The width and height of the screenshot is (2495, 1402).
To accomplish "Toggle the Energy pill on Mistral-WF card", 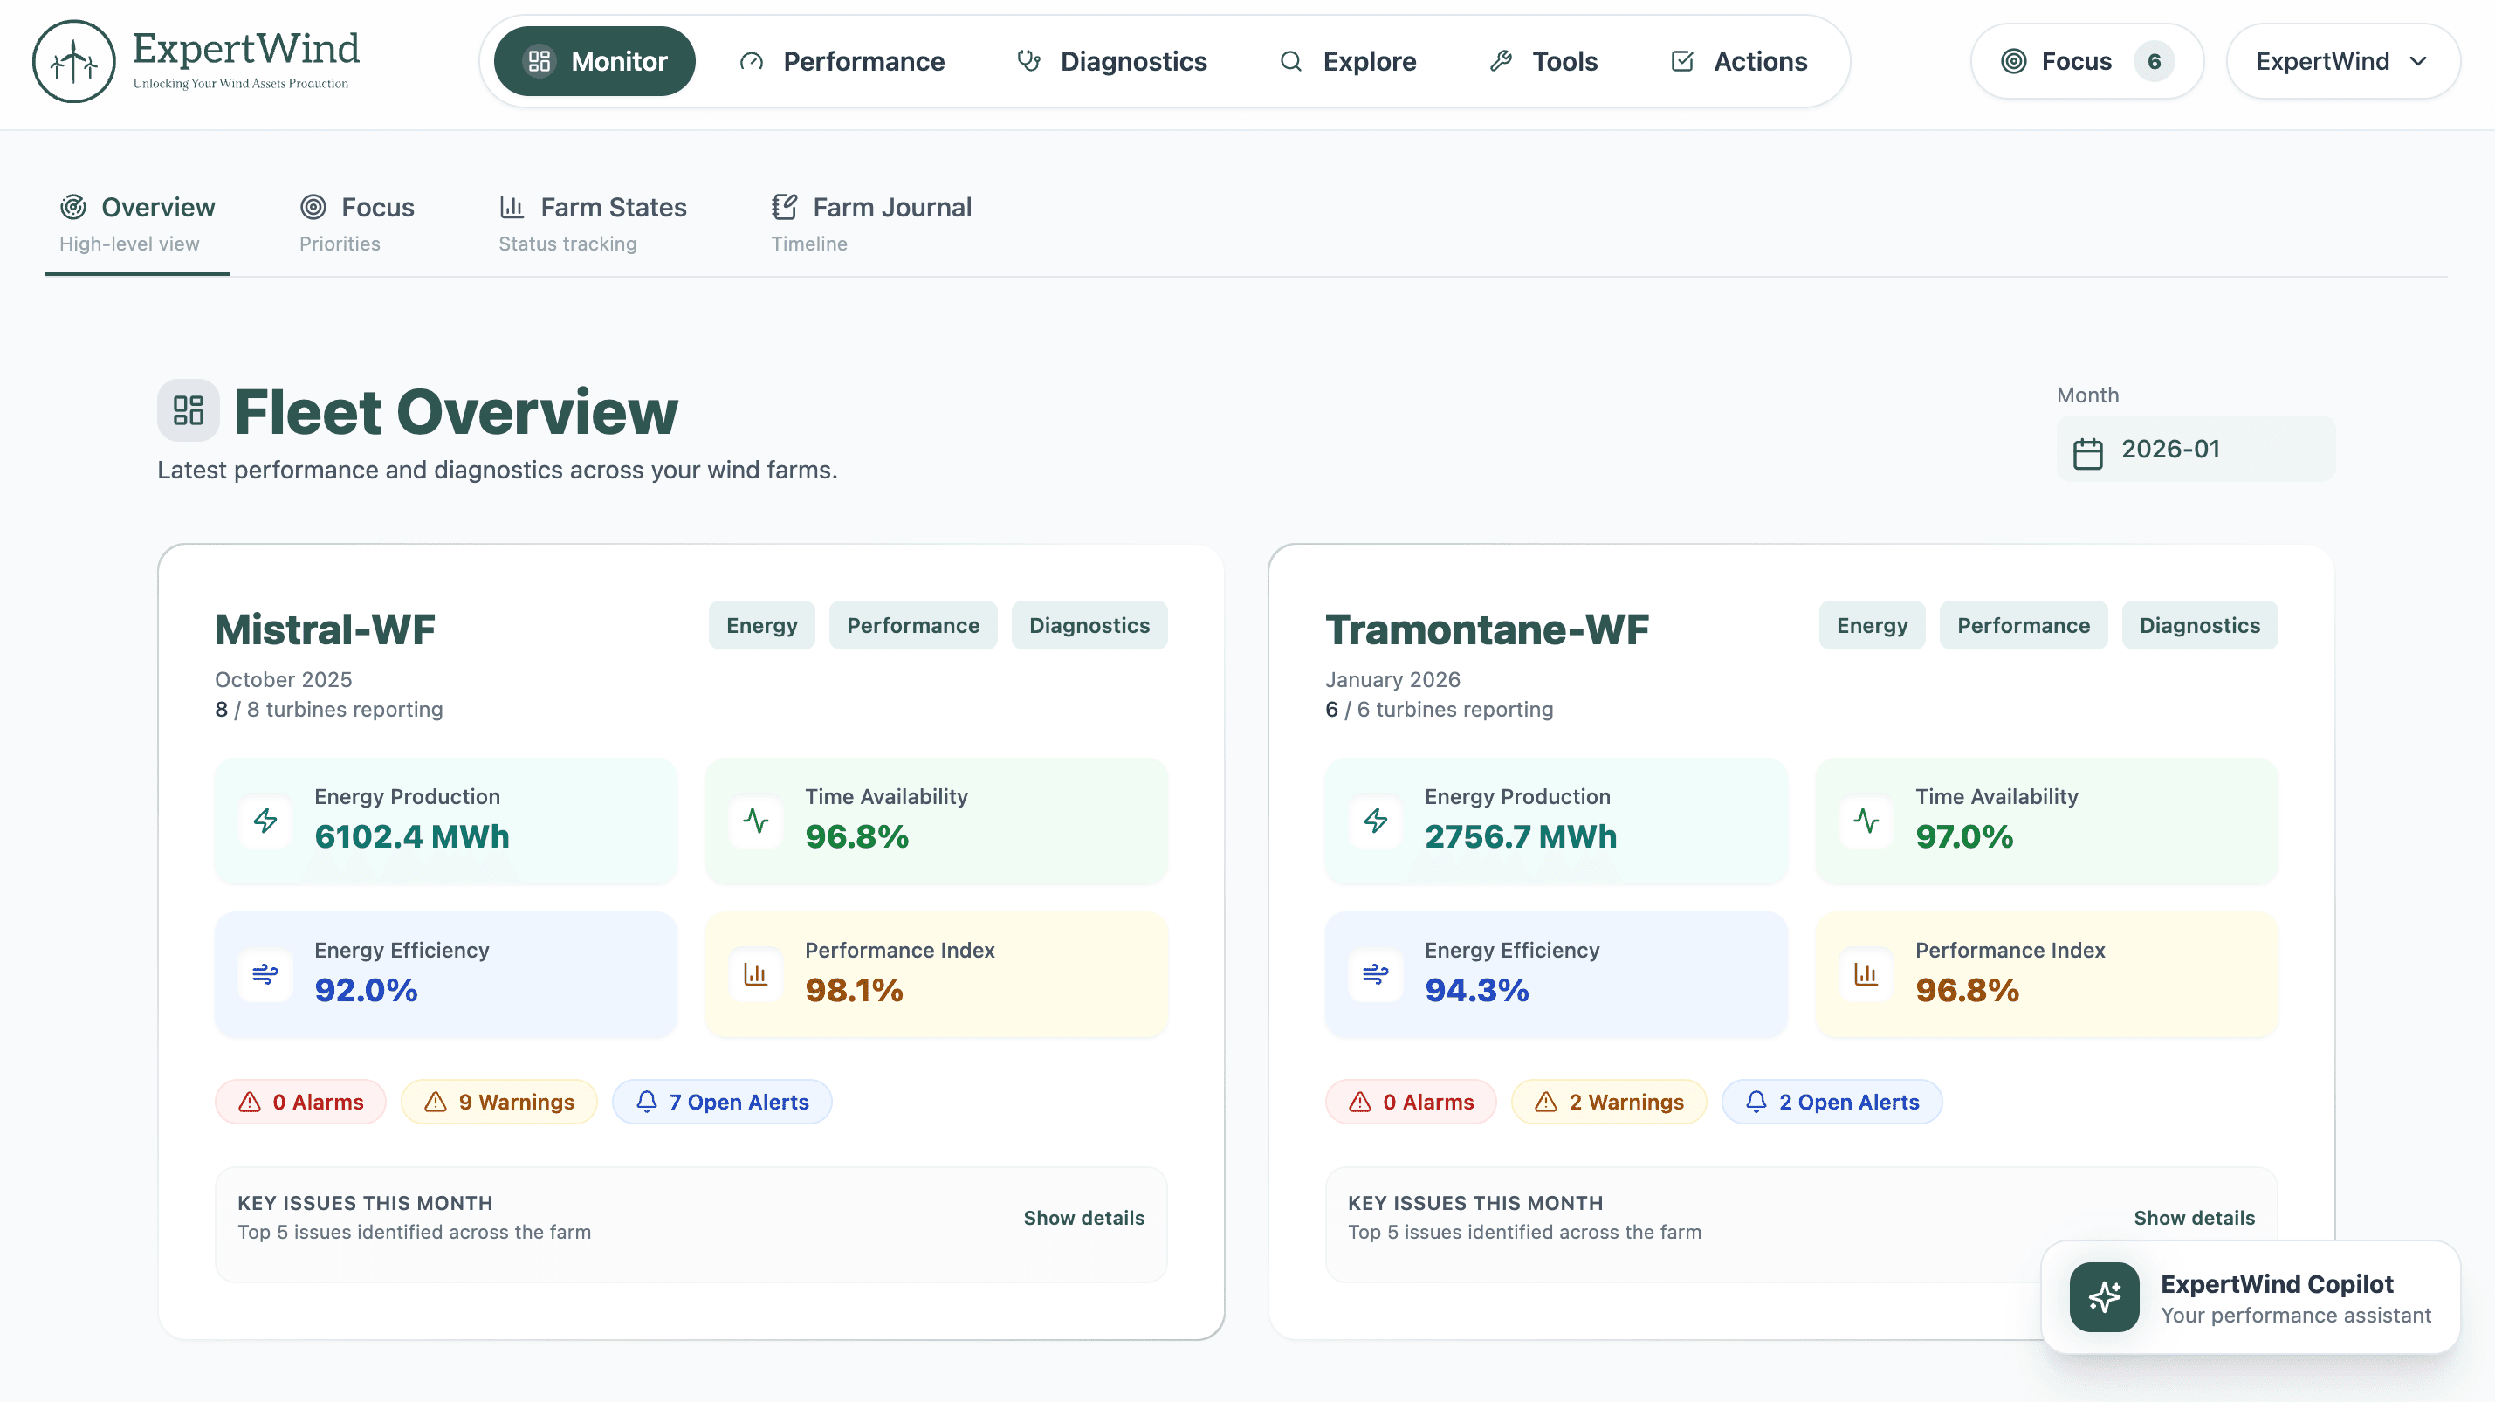I will (761, 624).
